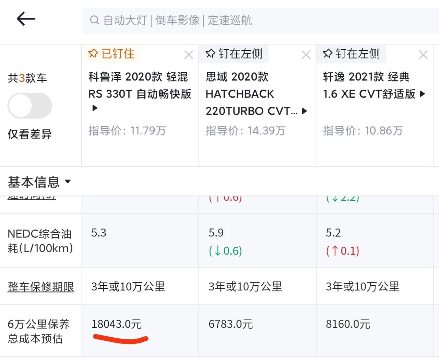Remove 轩逸 column with the X icon
Image resolution: width=439 pixels, height=364 pixels.
[x=423, y=55]
